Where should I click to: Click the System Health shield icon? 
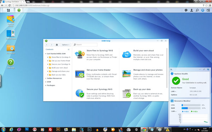click(x=172, y=74)
